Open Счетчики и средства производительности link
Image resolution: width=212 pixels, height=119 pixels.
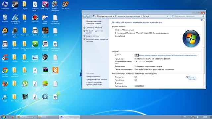click(94, 84)
